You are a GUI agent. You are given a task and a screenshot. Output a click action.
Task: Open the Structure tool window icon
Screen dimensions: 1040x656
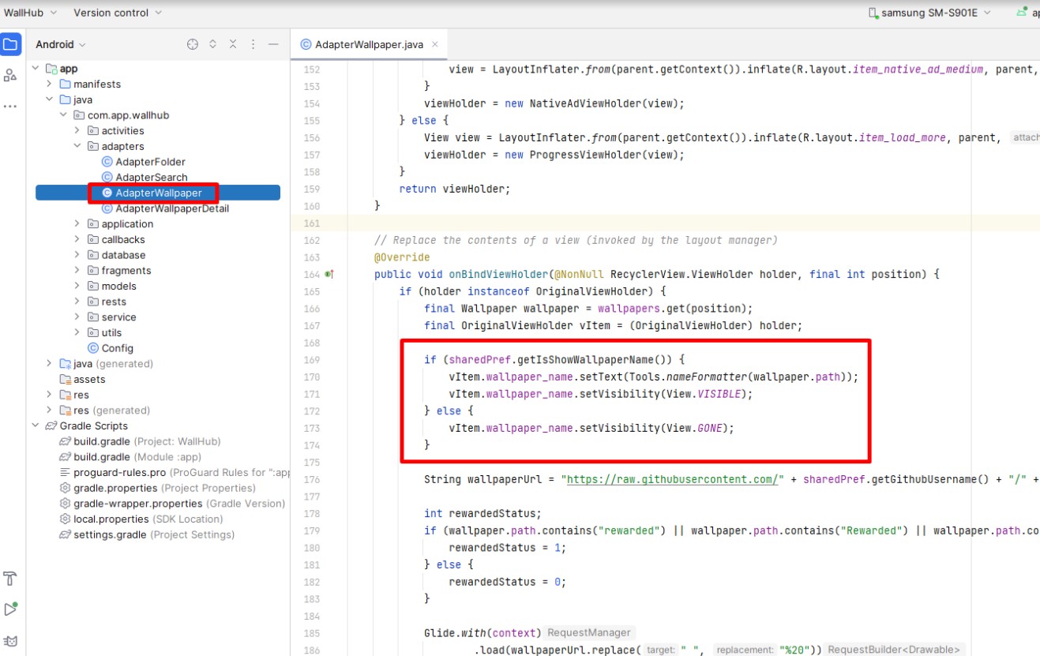(x=10, y=75)
